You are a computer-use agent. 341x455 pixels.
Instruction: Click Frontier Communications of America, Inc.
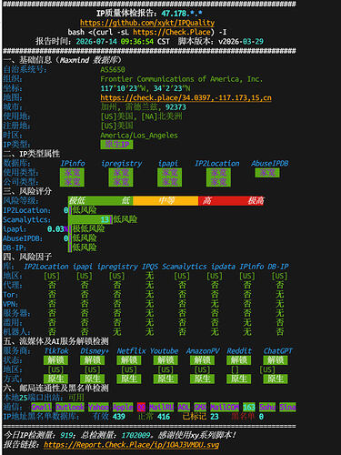point(182,79)
